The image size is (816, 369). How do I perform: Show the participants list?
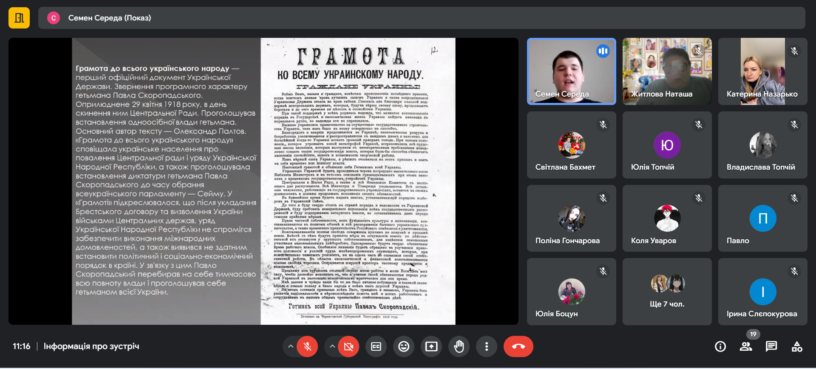pyautogui.click(x=745, y=346)
